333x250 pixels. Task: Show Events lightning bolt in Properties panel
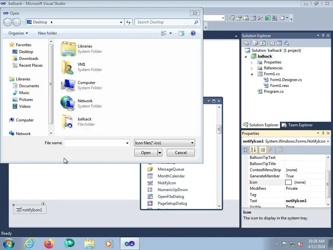(x=270, y=150)
